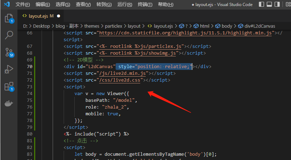Open the 帮助(H) menu

point(165,5)
